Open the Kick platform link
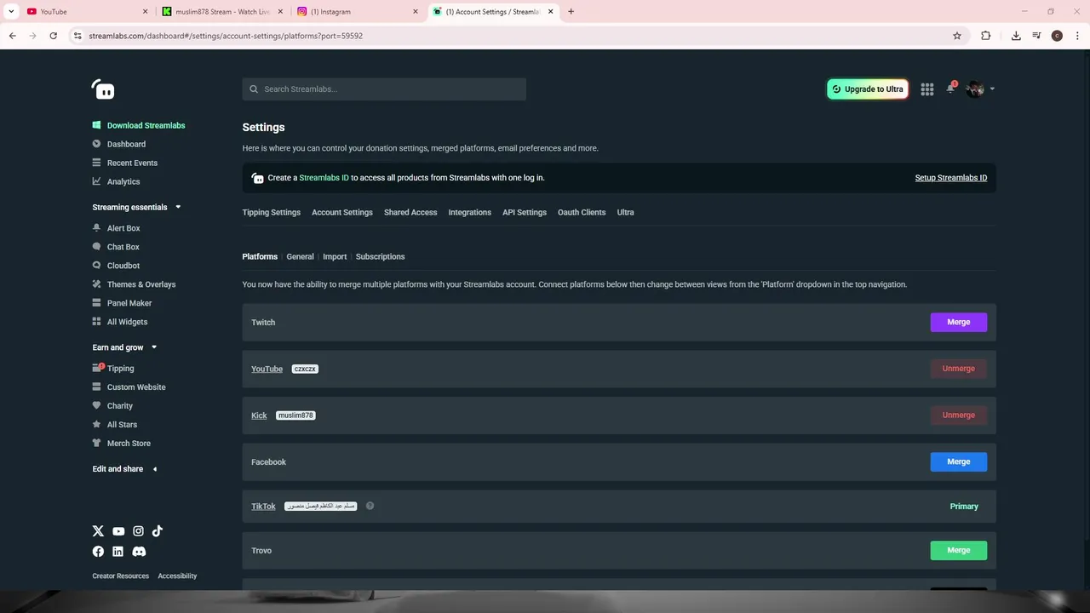 tap(259, 415)
